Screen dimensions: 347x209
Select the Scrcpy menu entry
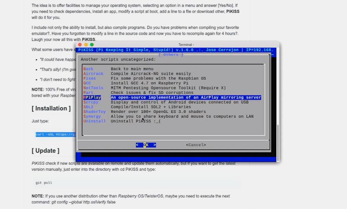click(x=91, y=102)
